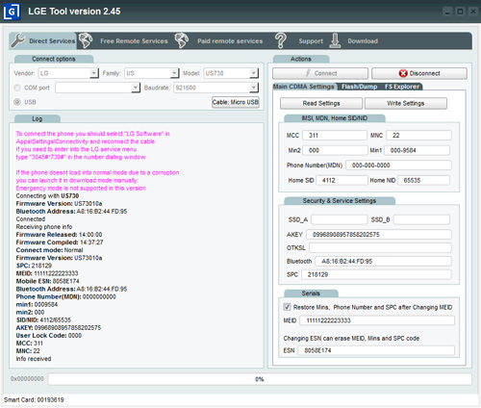
Task: Open the Download tab
Action: click(x=354, y=40)
